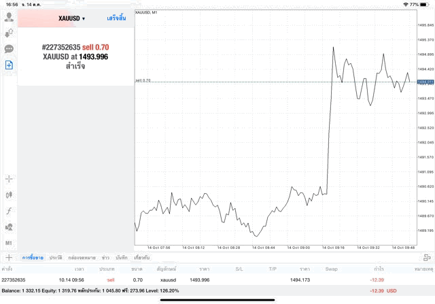Switch to the ประวัติ history tab

coord(55,258)
